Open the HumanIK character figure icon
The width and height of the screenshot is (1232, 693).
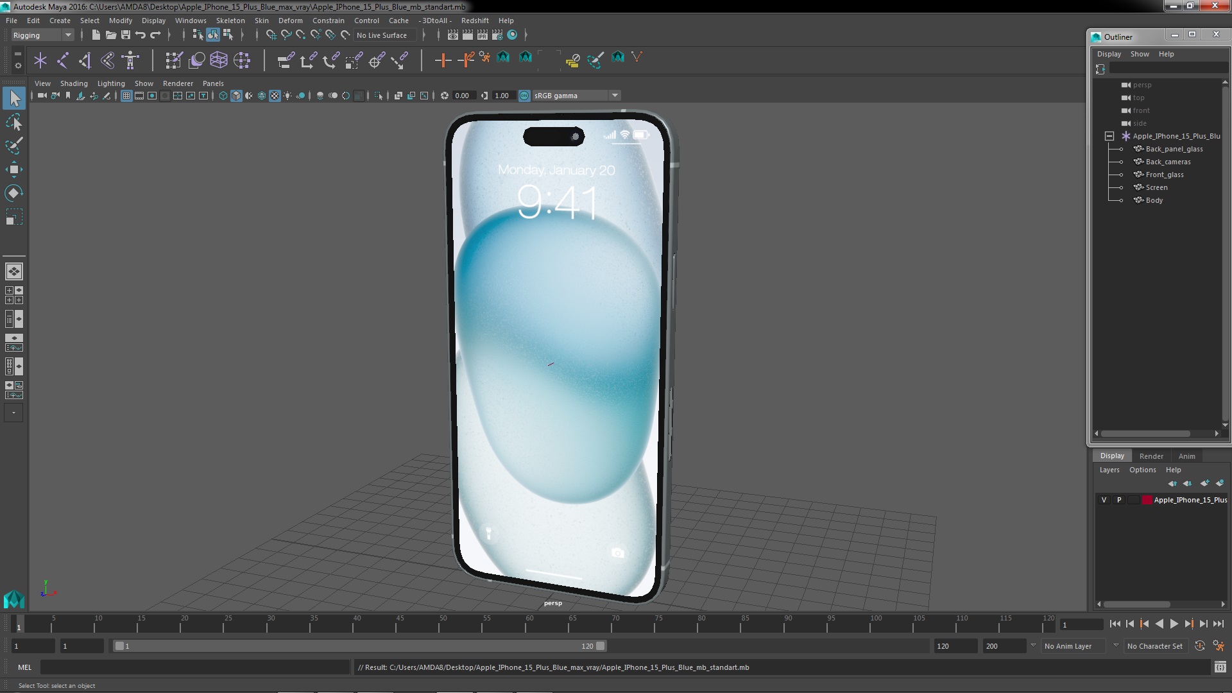coord(130,60)
